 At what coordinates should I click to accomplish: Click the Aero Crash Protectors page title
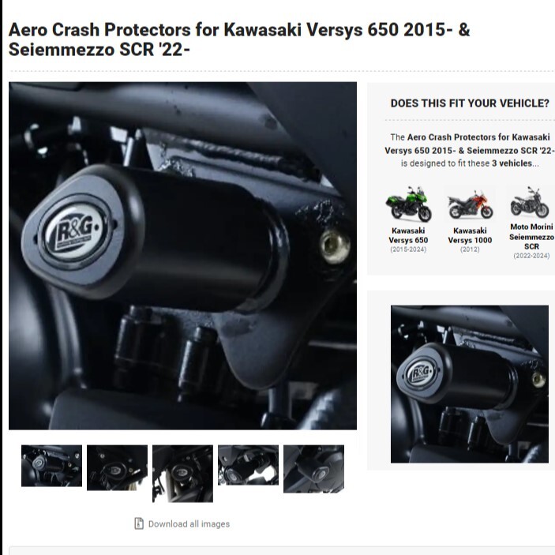coord(239,39)
